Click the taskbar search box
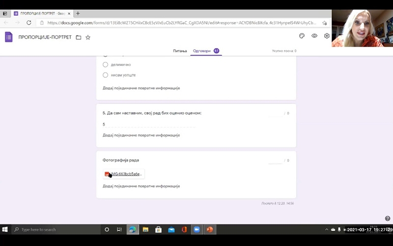The height and width of the screenshot is (246, 393). [56, 229]
